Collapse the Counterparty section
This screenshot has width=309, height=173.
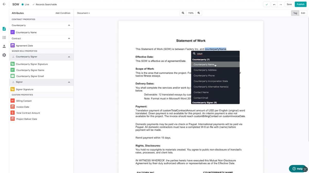tap(69, 25)
